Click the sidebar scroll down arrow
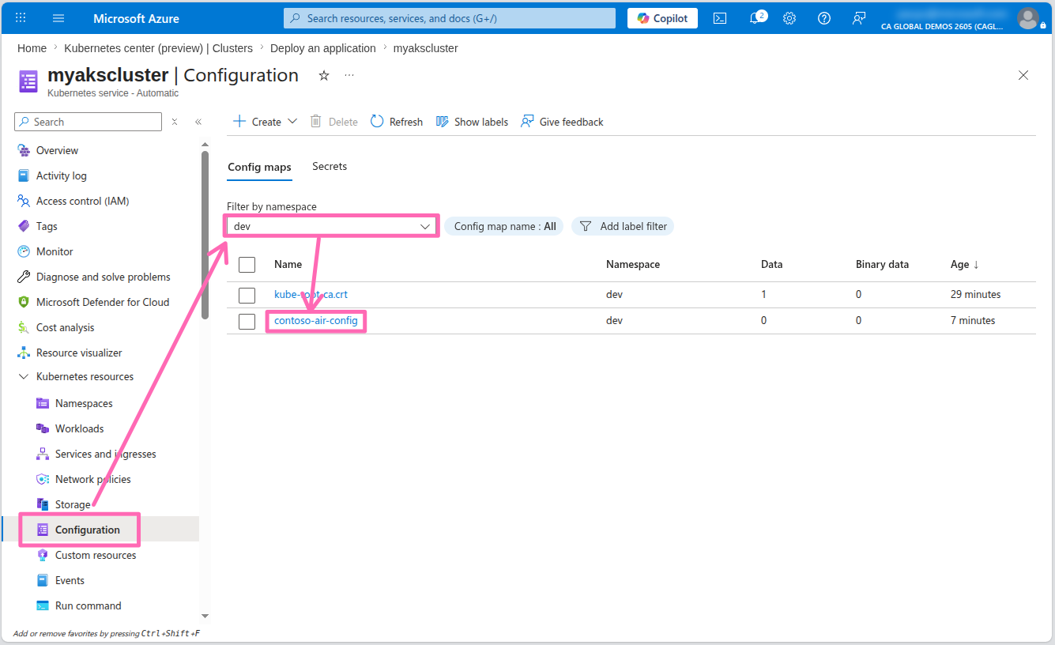Screen dimensions: 1055x645 205,616
